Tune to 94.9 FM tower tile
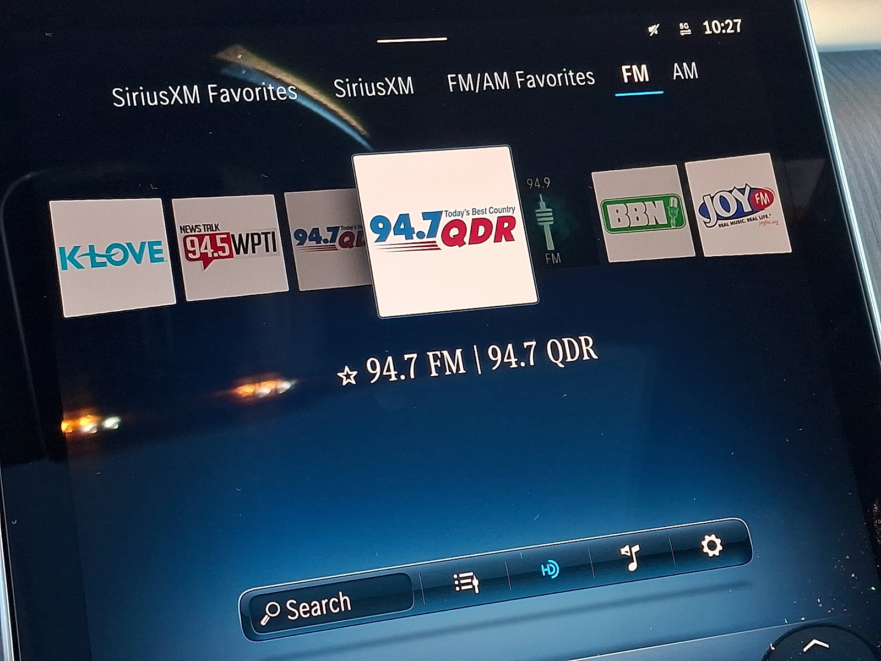 tap(547, 221)
